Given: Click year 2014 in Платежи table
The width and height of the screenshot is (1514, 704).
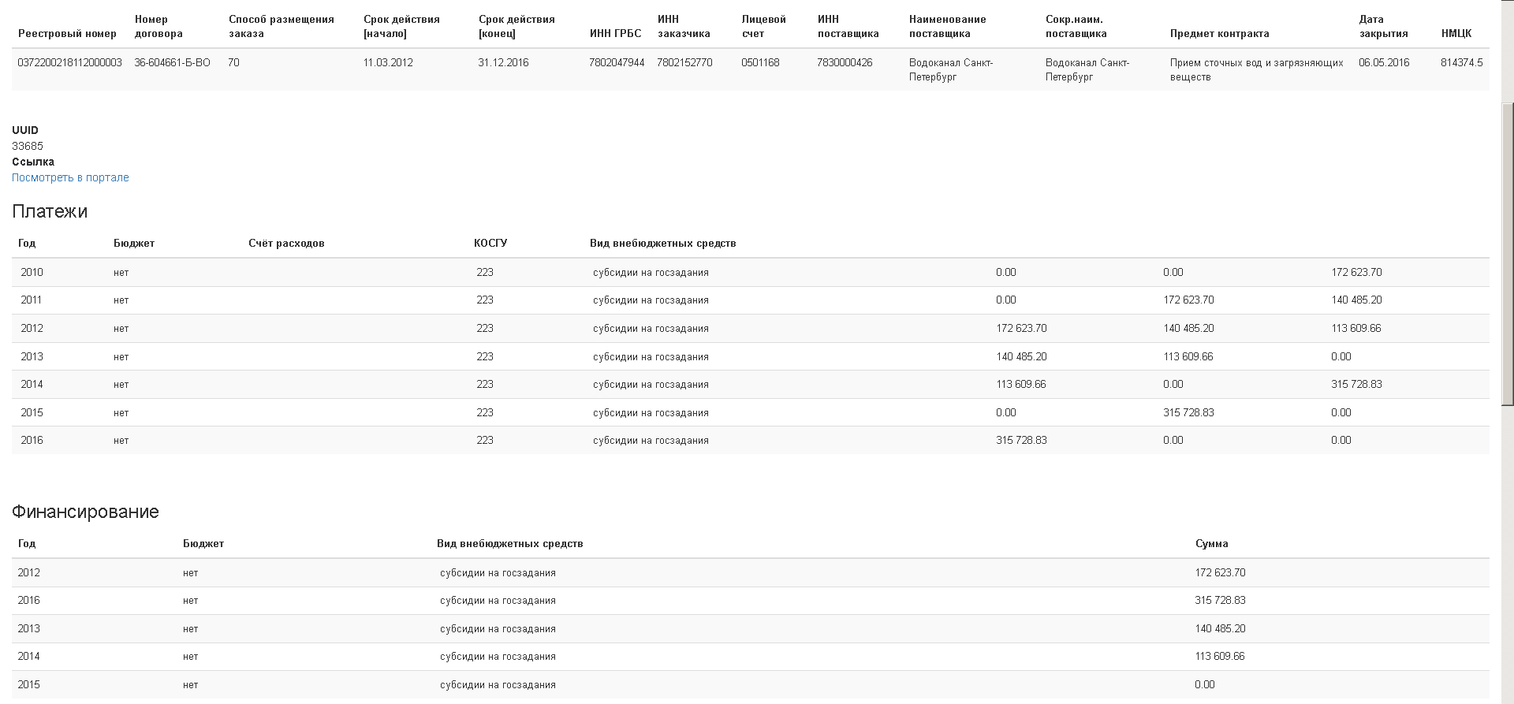Looking at the screenshot, I should point(32,384).
